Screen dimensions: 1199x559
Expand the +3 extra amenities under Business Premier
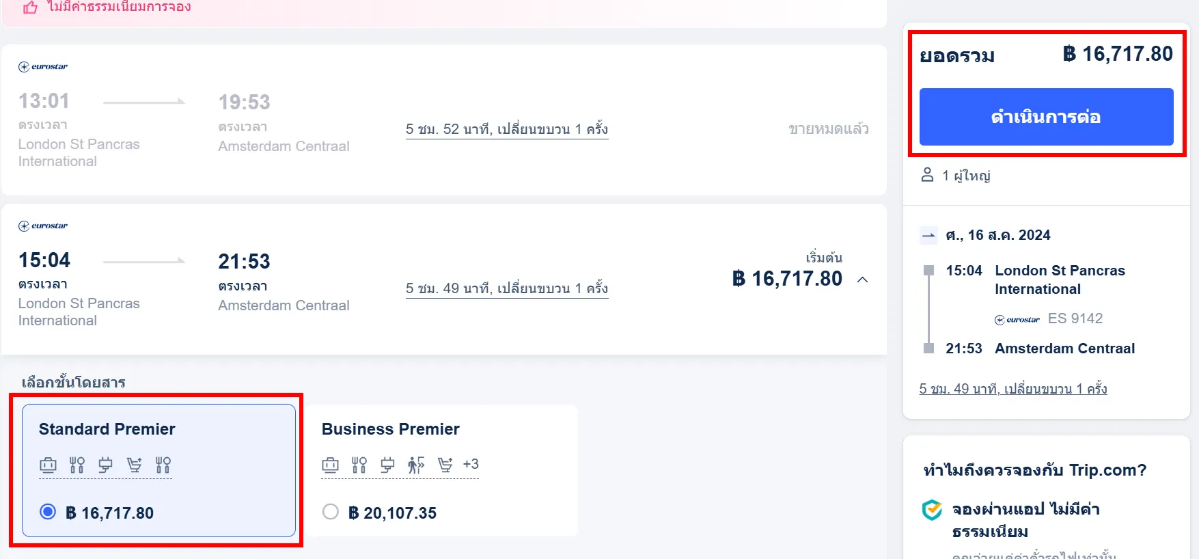pyautogui.click(x=471, y=464)
